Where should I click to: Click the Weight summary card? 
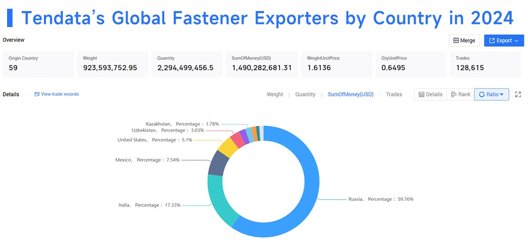click(x=112, y=64)
